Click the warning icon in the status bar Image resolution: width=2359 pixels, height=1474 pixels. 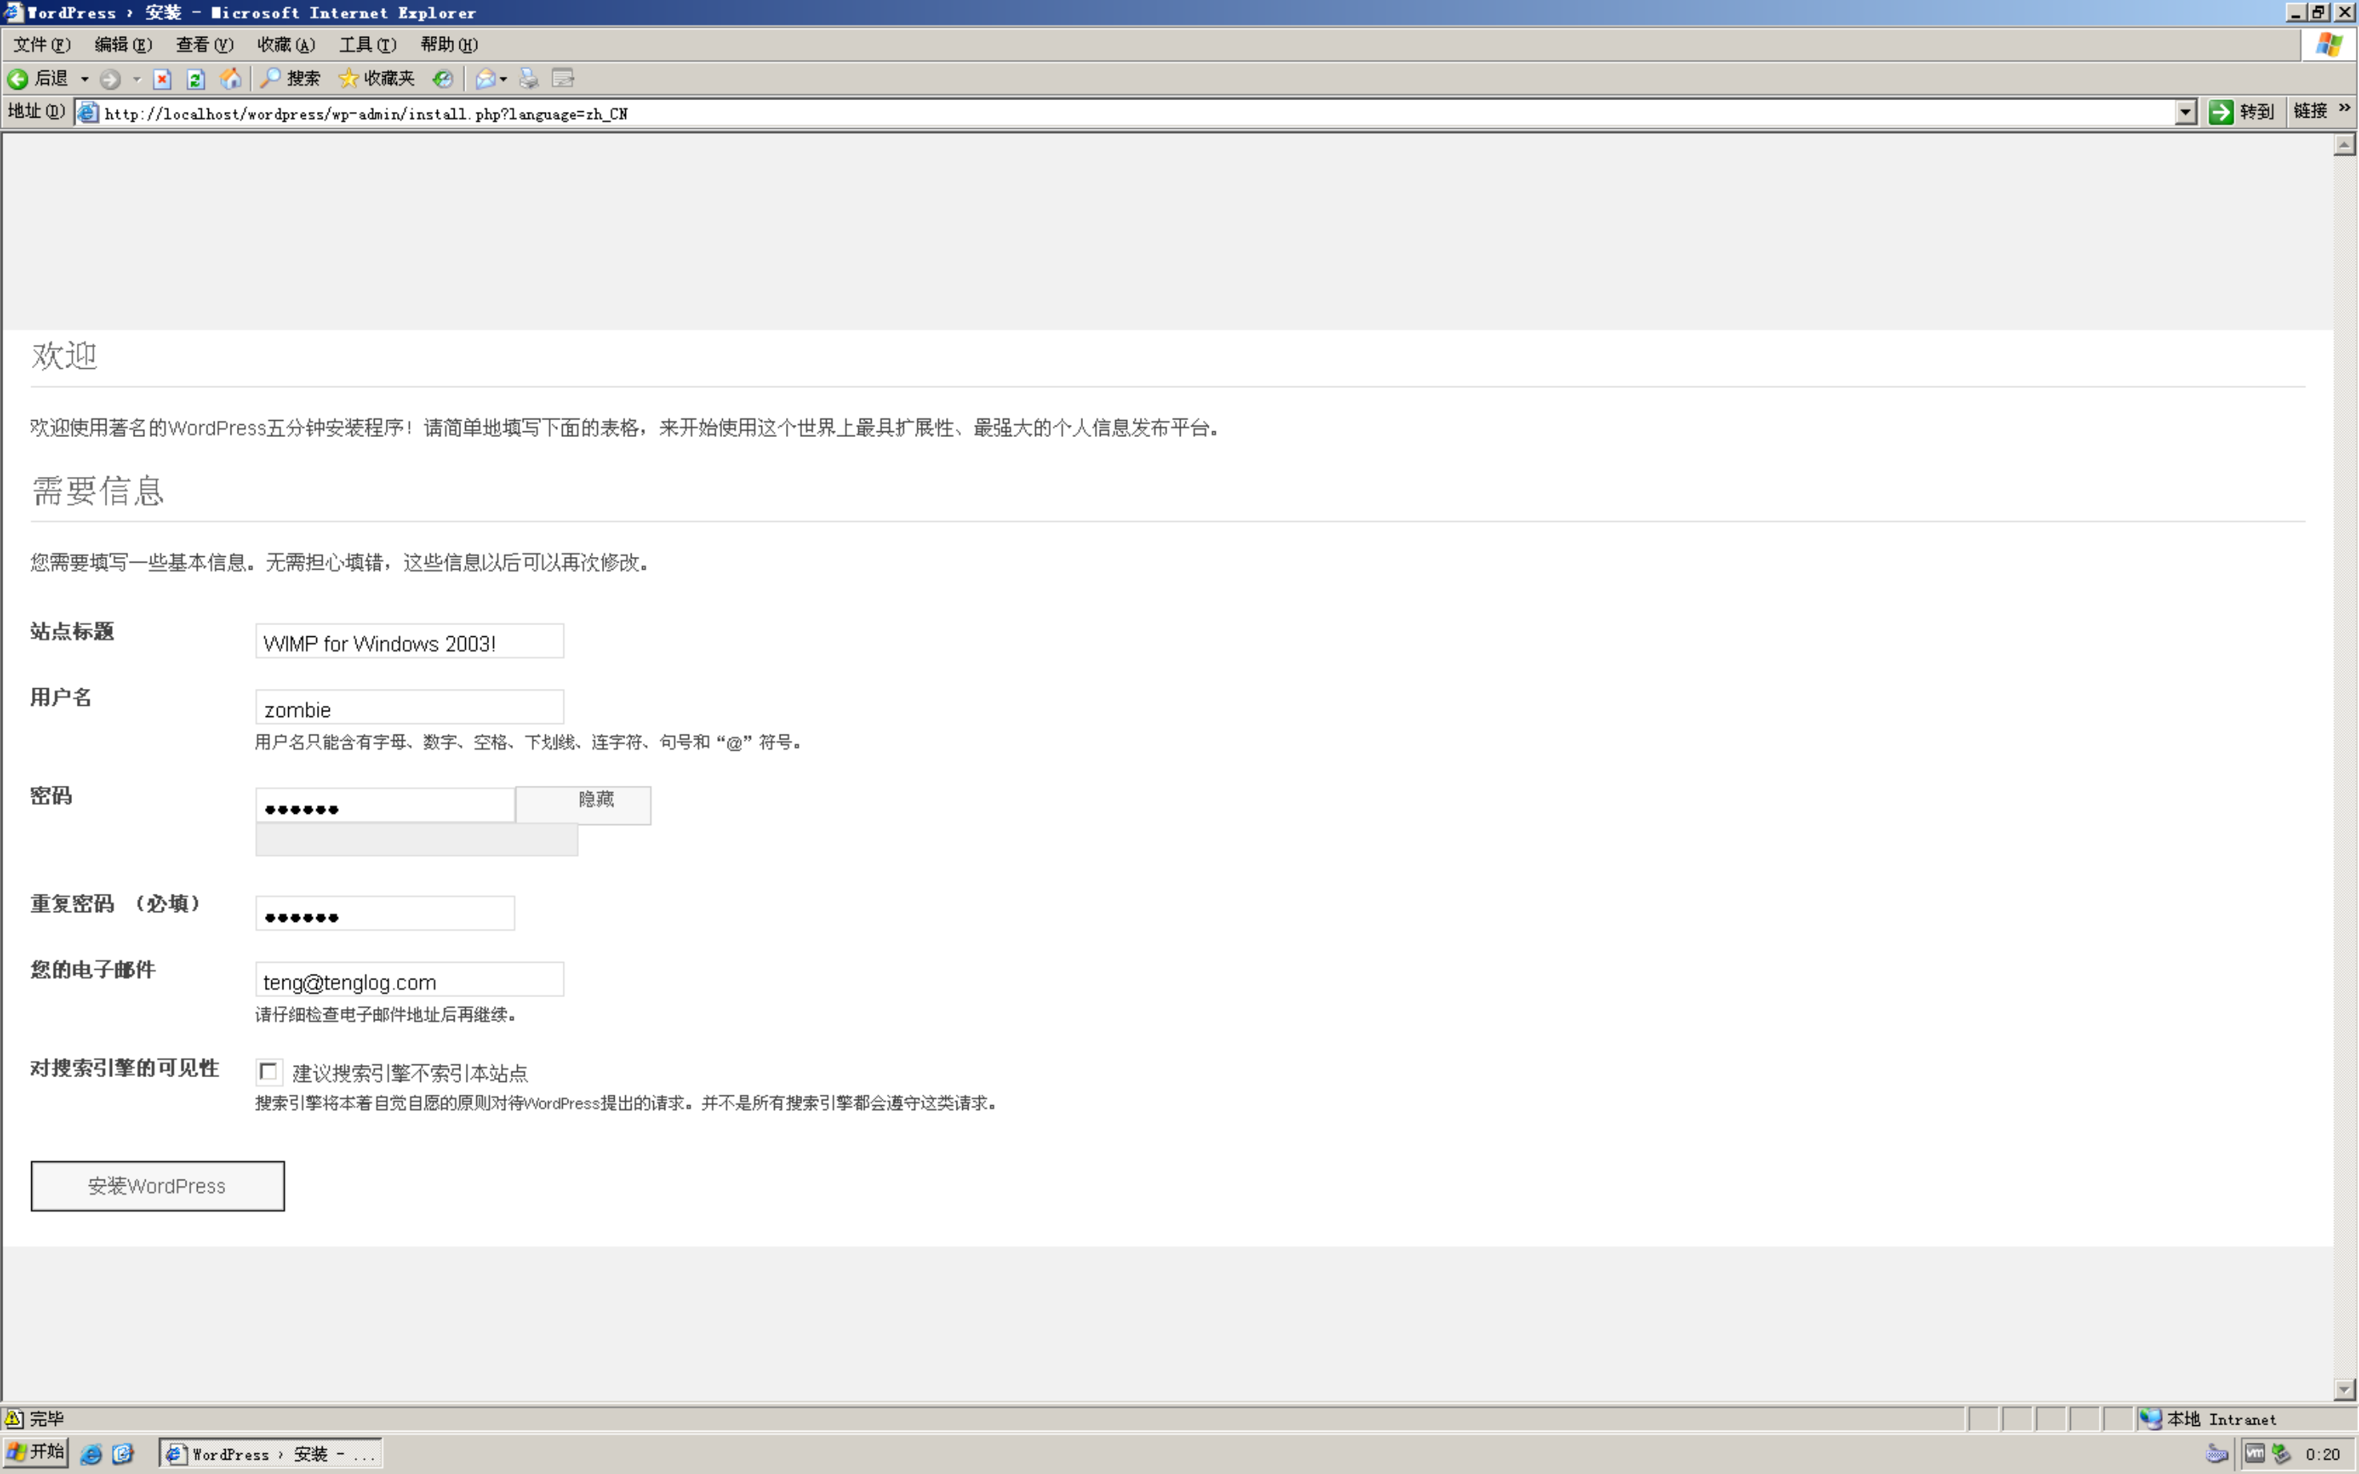click(14, 1419)
